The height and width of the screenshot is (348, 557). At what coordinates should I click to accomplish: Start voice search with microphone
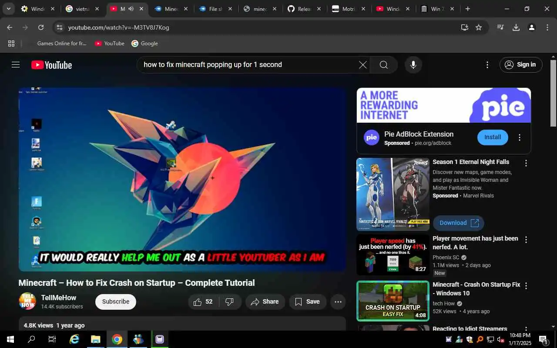click(x=413, y=65)
